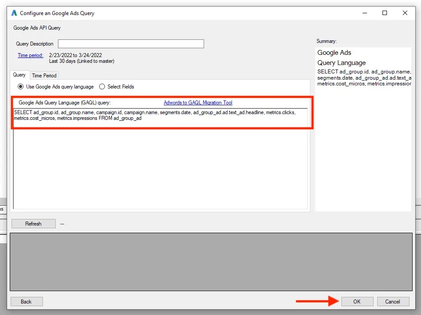Switch to the Time Period tab
The width and height of the screenshot is (421, 315).
44,75
